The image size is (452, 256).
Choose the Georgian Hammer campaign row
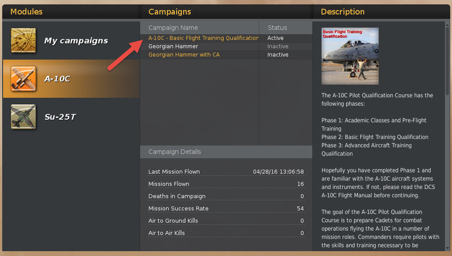tap(173, 47)
